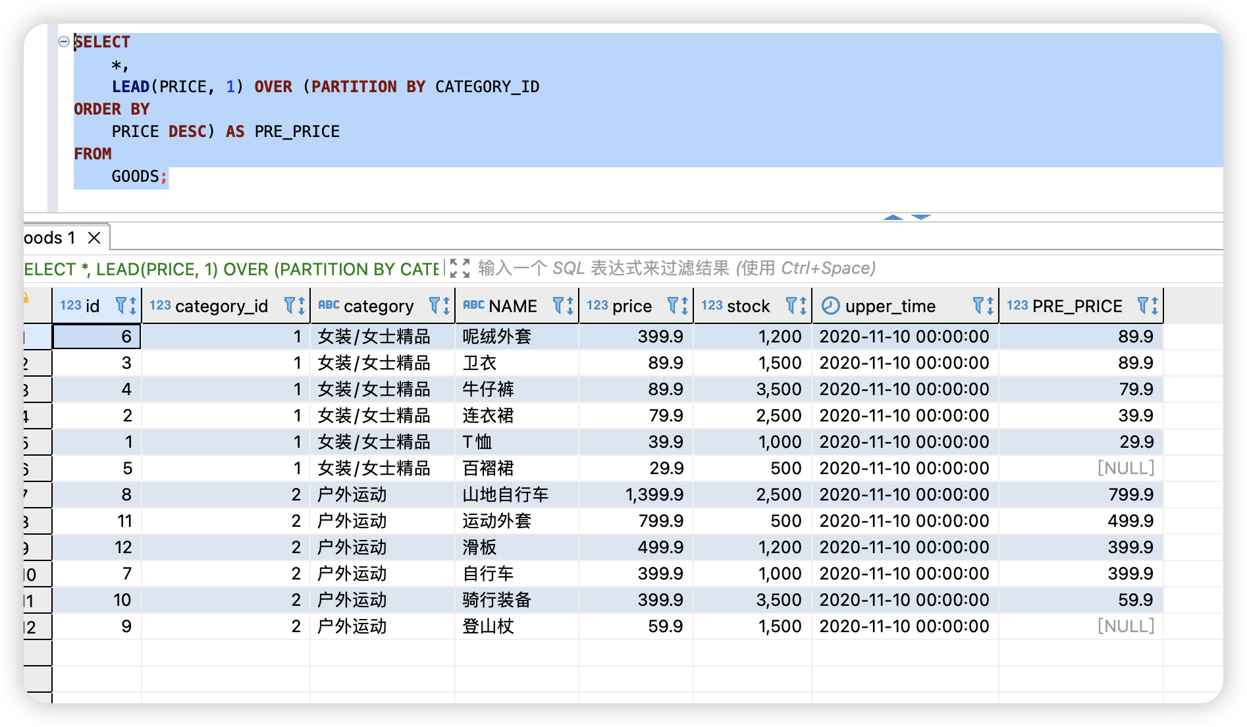Click NULL PRE_PRICE cell in 登山杖 row
The width and height of the screenshot is (1247, 727).
point(1081,626)
